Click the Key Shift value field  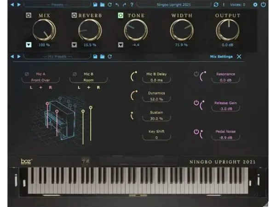click(156, 138)
